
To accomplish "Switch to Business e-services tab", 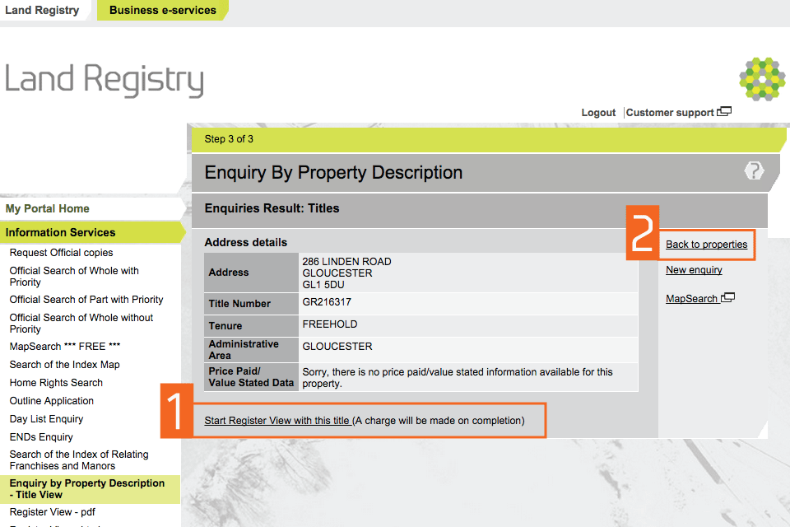I will click(x=162, y=11).
